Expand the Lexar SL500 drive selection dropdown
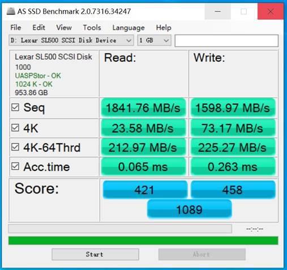The image size is (287, 270). coord(71,40)
